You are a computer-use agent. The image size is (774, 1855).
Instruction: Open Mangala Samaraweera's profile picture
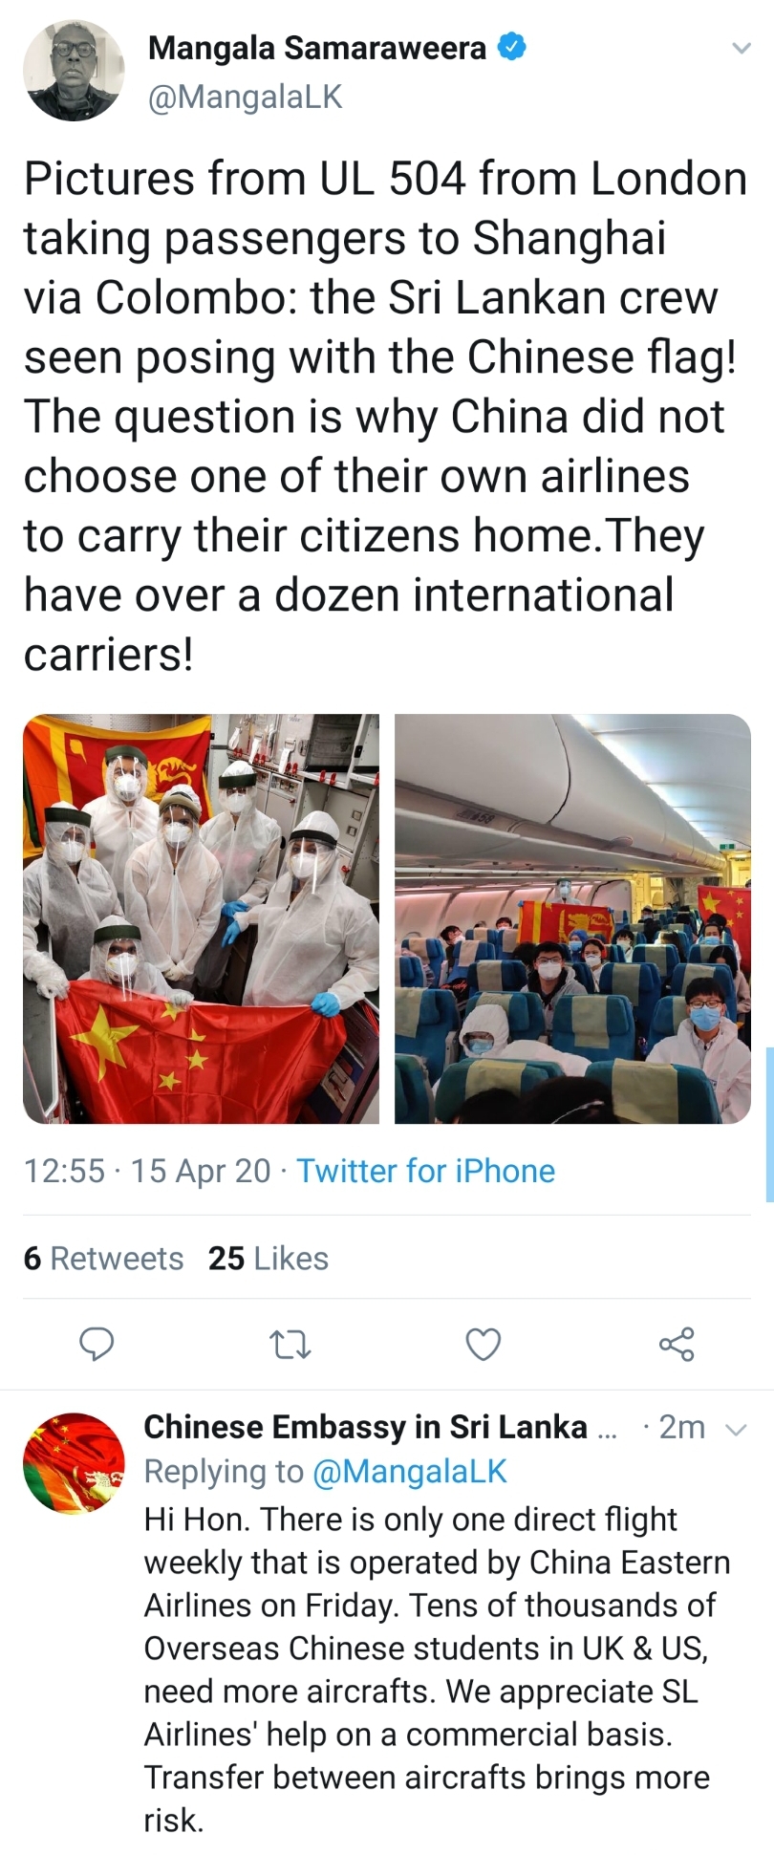click(74, 71)
